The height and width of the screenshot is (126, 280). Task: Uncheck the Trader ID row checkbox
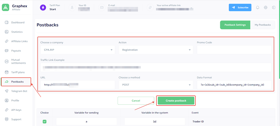pos(44,121)
